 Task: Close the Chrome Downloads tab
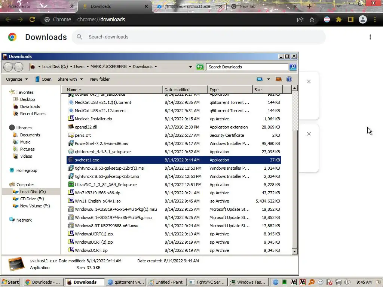pyautogui.click(x=146, y=6)
